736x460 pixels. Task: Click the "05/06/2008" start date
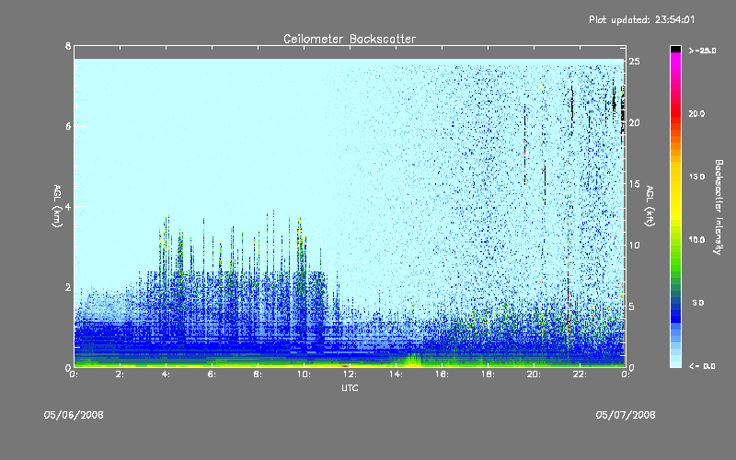[x=74, y=415]
